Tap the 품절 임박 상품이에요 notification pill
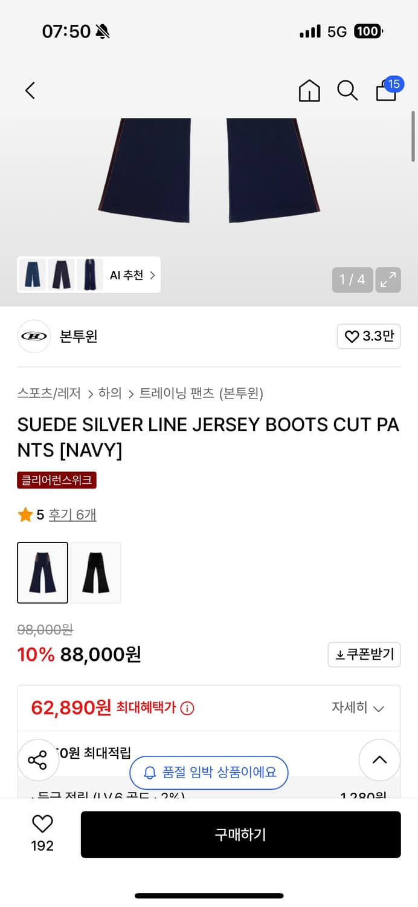 click(208, 773)
